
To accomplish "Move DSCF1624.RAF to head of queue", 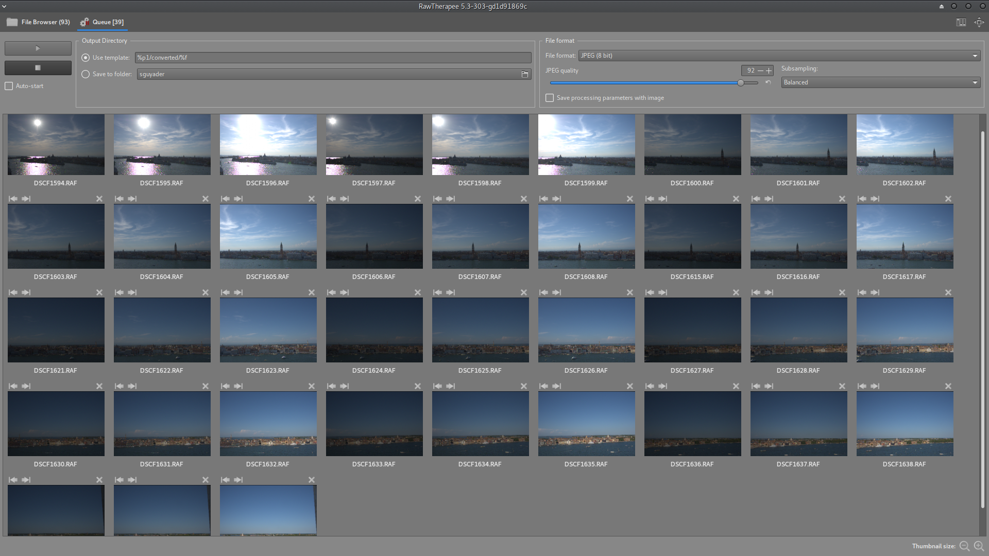I will [x=331, y=292].
